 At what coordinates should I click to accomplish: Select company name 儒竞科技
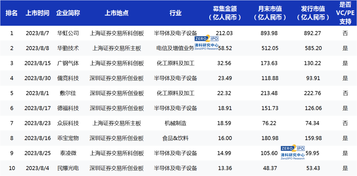(68, 78)
